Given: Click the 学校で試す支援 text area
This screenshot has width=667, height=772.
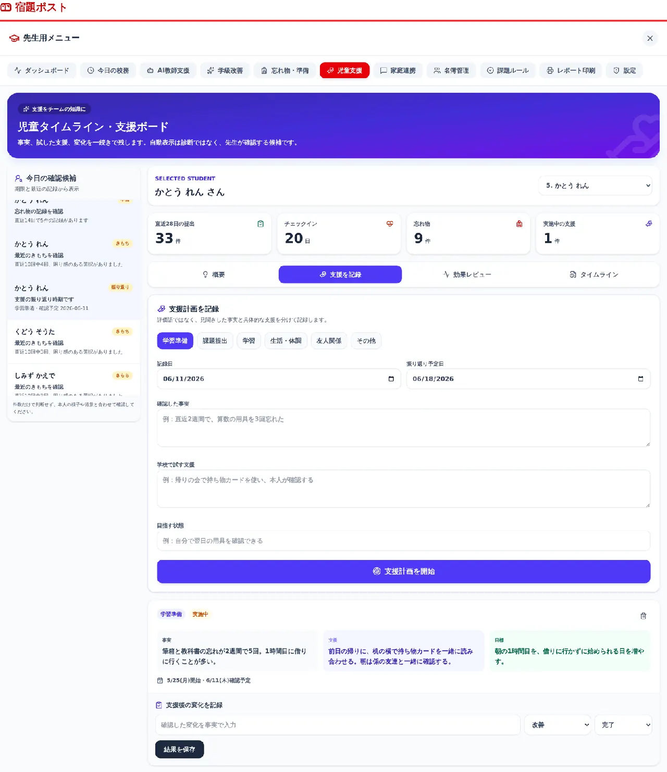Looking at the screenshot, I should click(403, 489).
